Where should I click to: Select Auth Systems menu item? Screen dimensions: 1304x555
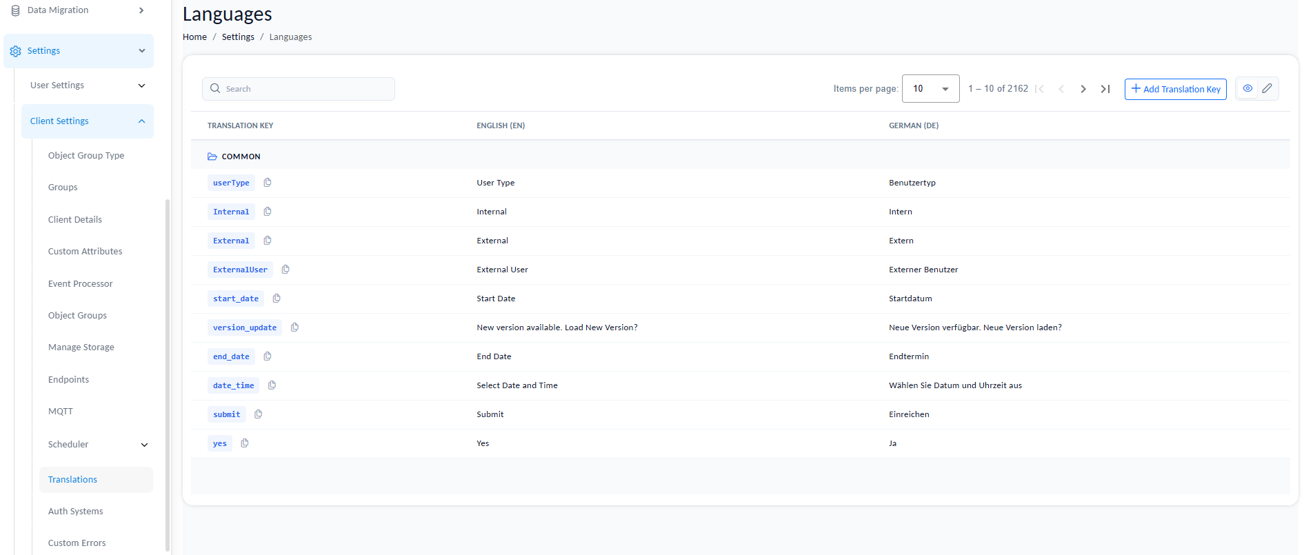click(x=75, y=512)
